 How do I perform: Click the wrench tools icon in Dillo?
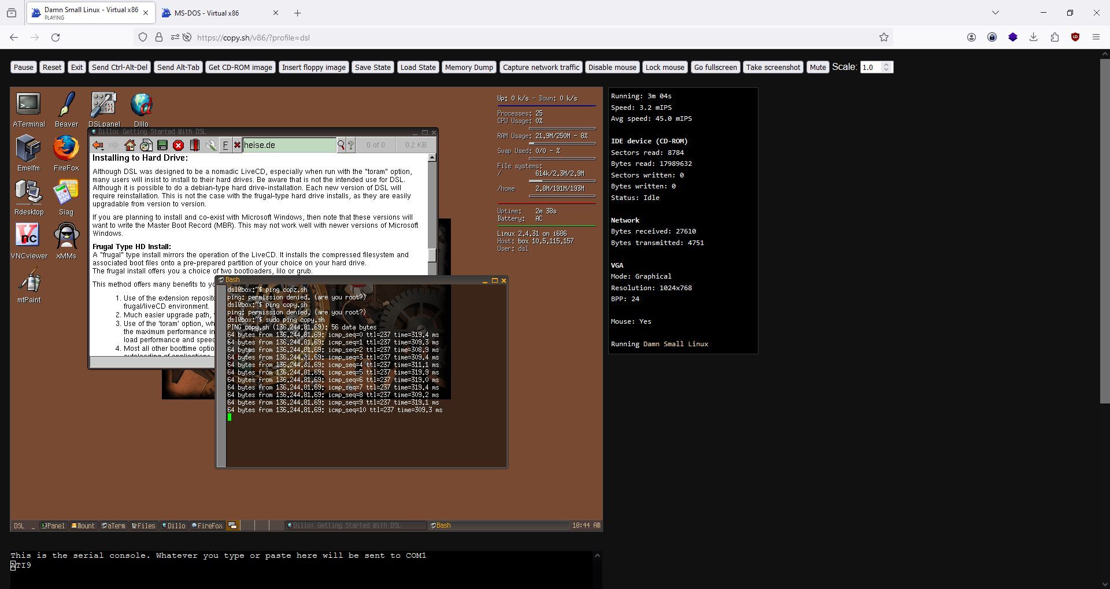[211, 145]
